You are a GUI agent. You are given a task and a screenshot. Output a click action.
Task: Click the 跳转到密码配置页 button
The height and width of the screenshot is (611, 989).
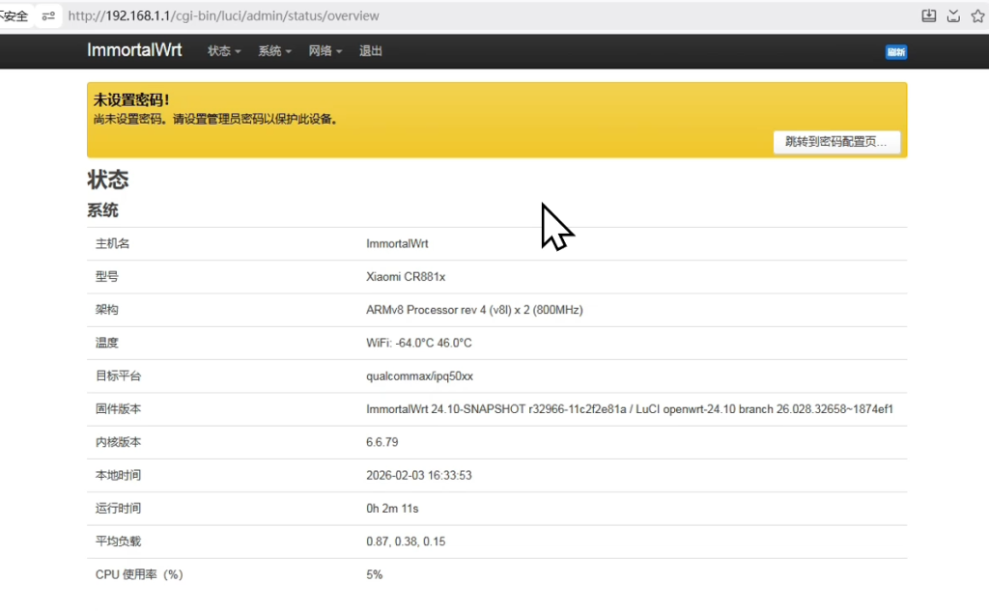[x=836, y=142]
